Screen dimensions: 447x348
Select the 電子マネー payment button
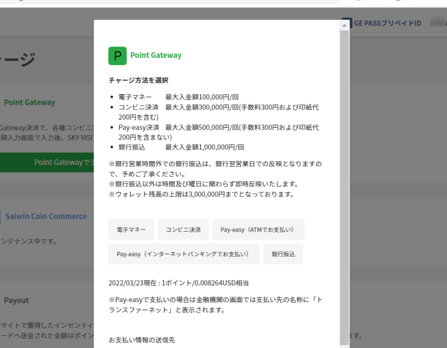tap(131, 229)
